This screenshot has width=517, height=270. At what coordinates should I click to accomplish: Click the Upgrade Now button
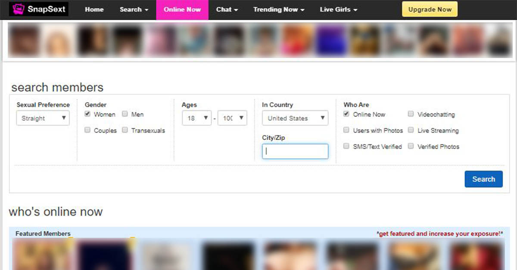pyautogui.click(x=430, y=9)
